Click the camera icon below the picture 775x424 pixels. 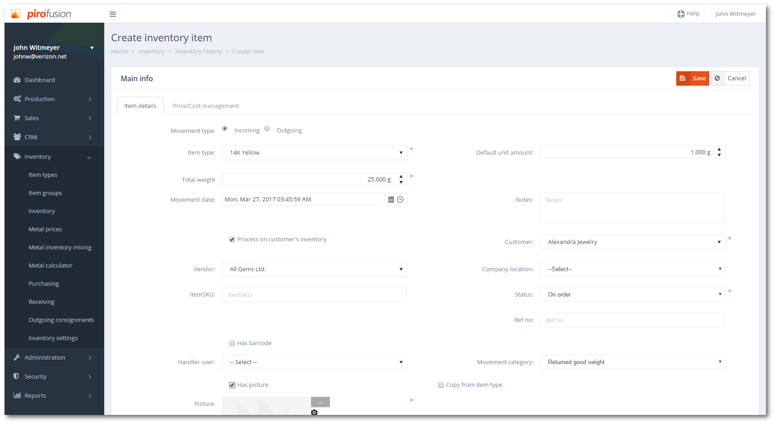(x=314, y=412)
